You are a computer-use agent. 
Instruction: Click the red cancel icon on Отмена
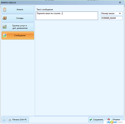[109, 119]
